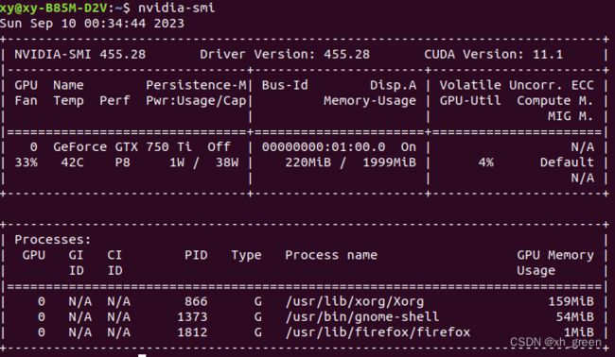Click the /usr/lib/xorg/Xorg process name

point(355,301)
